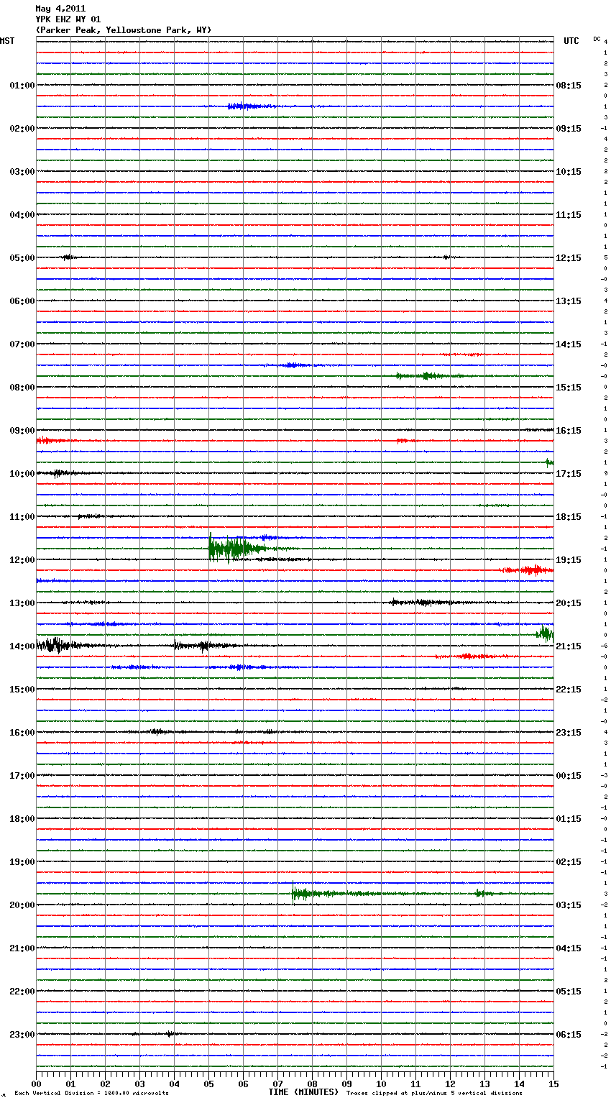Click the 00:15 UTC time label
This screenshot has width=611, height=1103.
coord(569,775)
